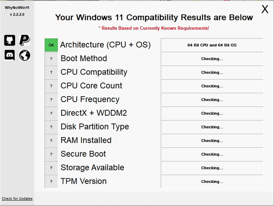The image size is (274, 206).
Task: Click the DirectX + WDDM2 status indicator
Action: [x=51, y=113]
